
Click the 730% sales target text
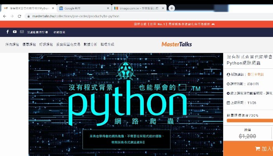coord(242,116)
